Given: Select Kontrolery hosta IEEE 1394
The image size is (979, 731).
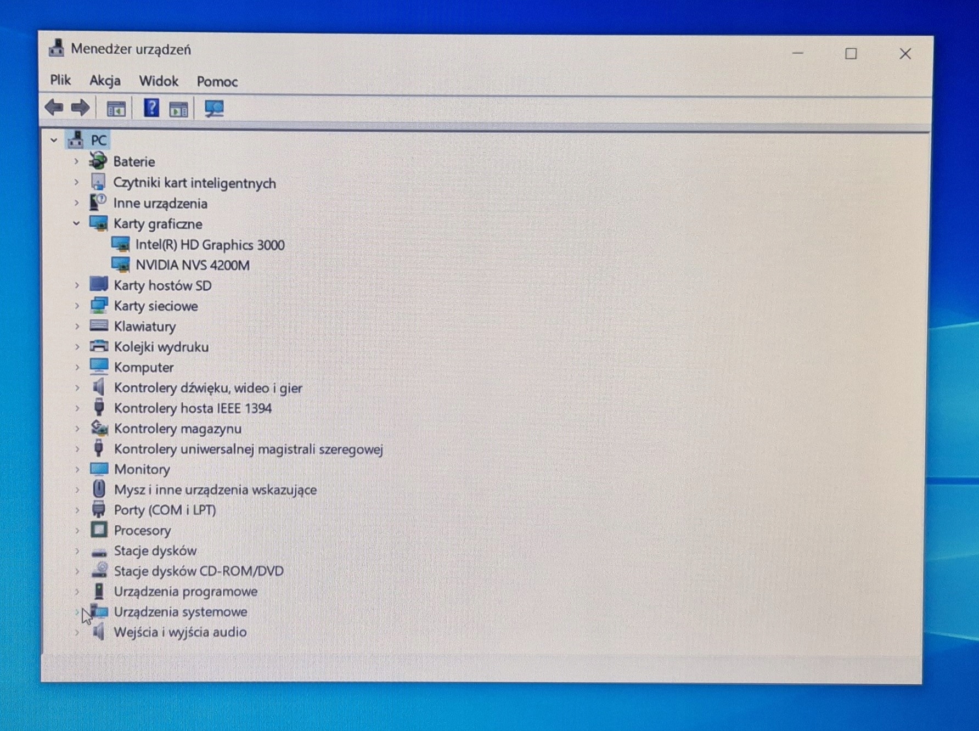Looking at the screenshot, I should (x=193, y=408).
